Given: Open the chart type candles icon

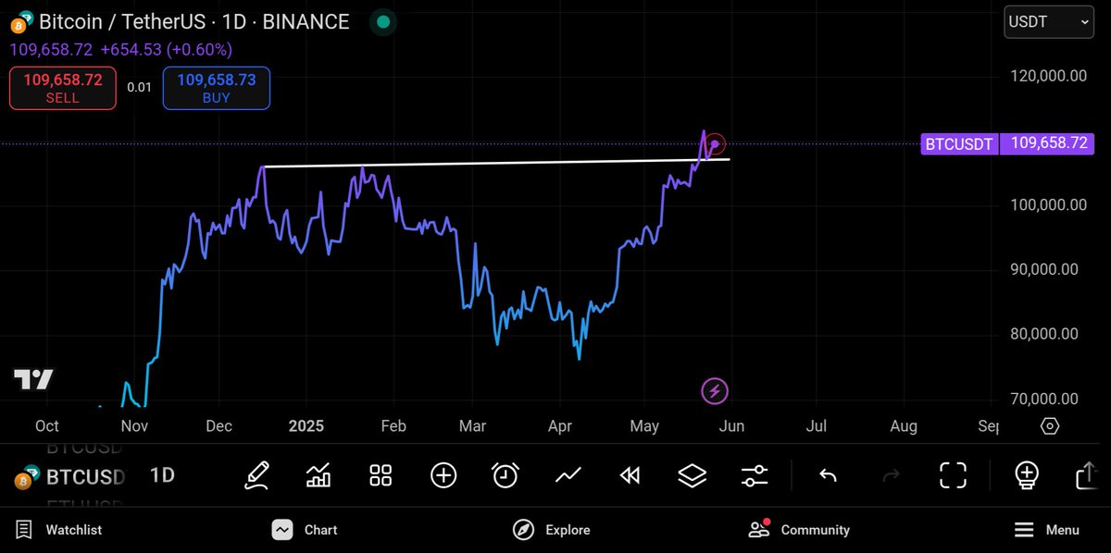Looking at the screenshot, I should (318, 475).
